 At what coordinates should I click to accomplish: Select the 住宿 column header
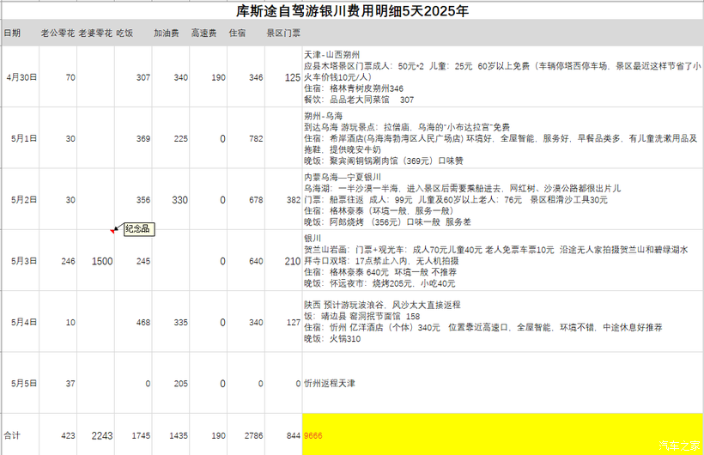(246, 33)
